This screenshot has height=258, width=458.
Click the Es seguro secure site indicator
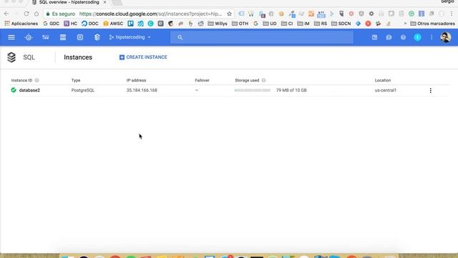pos(61,14)
